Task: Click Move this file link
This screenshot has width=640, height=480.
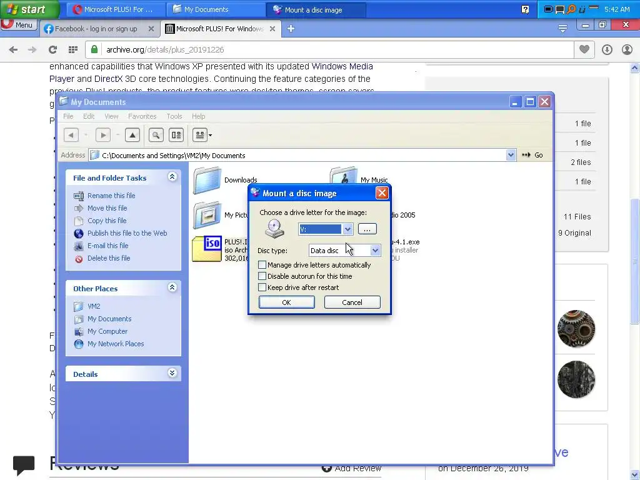Action: pos(107,208)
